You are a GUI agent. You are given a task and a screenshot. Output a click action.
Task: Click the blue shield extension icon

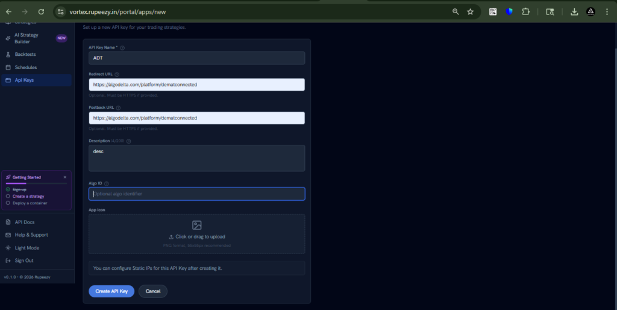tap(509, 11)
